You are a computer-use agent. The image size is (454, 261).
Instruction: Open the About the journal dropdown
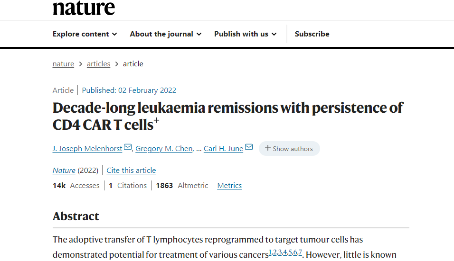coord(166,34)
